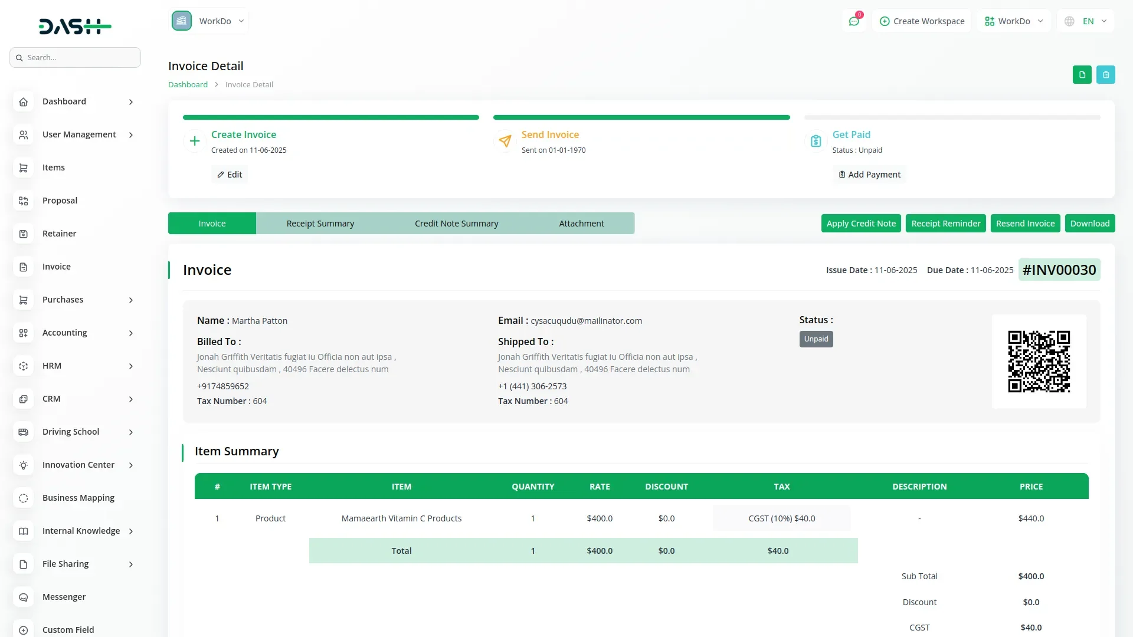Screen dimensions: 1133x637
Task: Switch to the Credit Note Summary tab
Action: pos(456,224)
